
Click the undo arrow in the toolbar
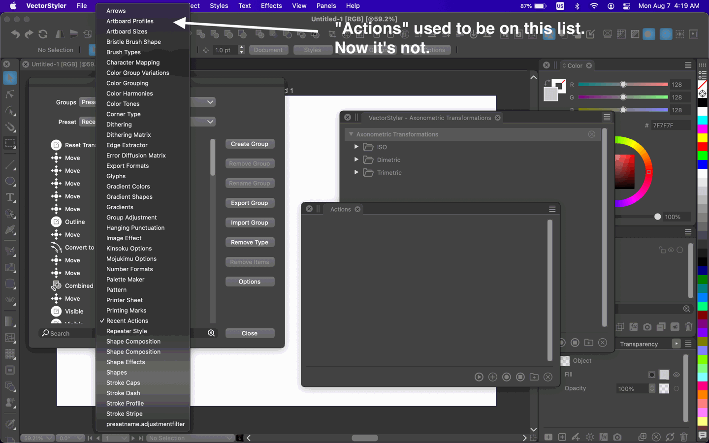click(x=15, y=34)
